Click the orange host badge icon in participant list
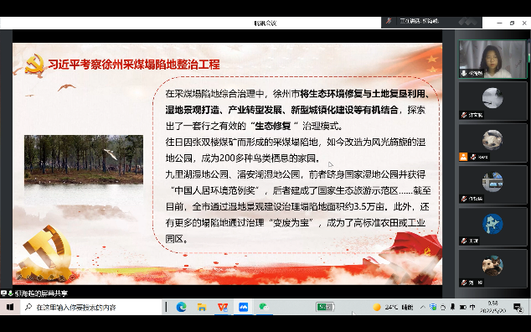The image size is (531, 332). tap(463, 157)
